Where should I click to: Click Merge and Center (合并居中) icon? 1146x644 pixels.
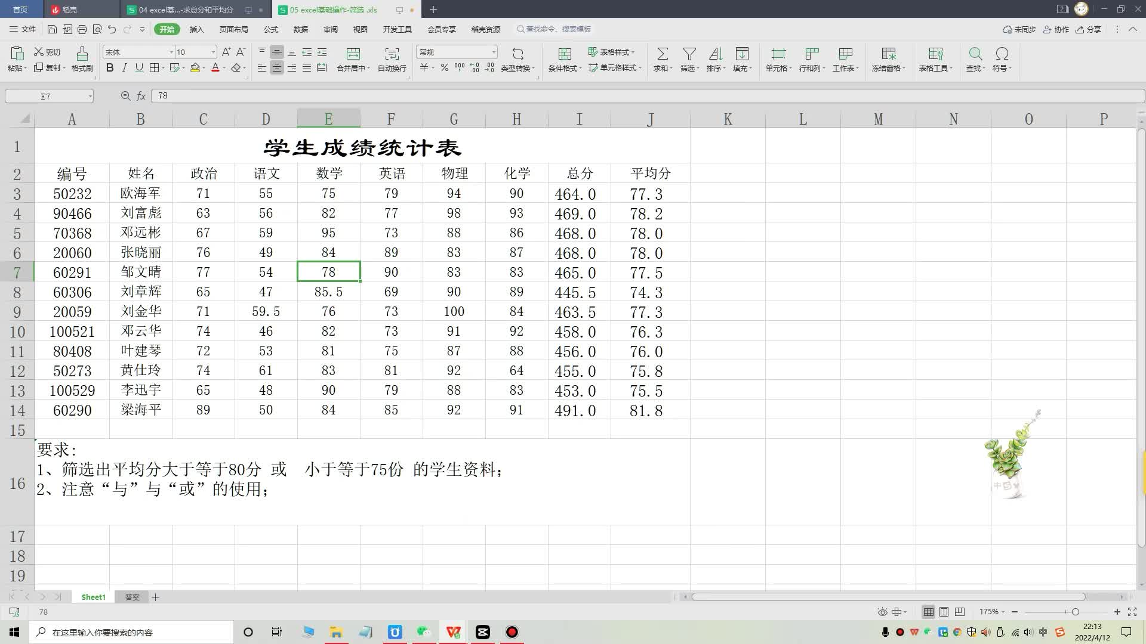pyautogui.click(x=353, y=54)
